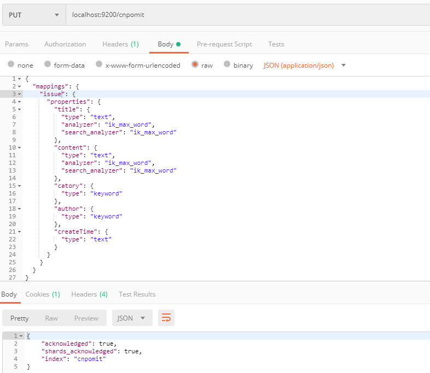Collapse the root object on line 1
The width and height of the screenshot is (430, 373).
pos(20,79)
